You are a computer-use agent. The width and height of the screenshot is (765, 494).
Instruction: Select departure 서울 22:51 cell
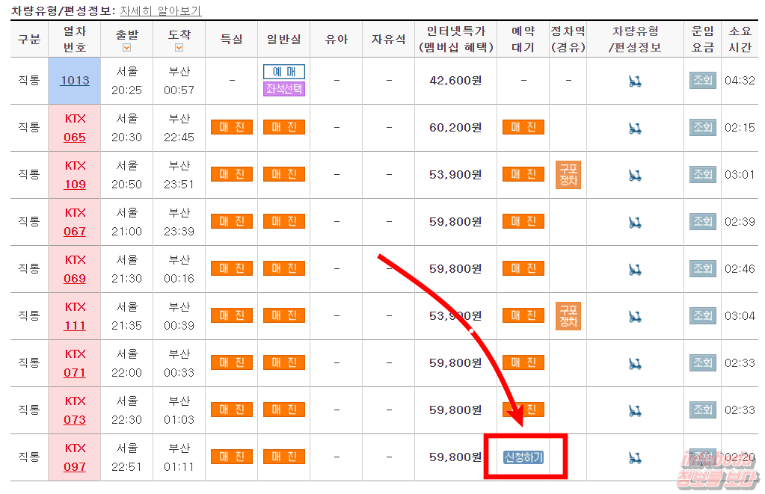[x=127, y=457]
